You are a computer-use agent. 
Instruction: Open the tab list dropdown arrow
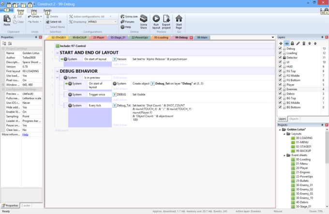[x=273, y=38]
